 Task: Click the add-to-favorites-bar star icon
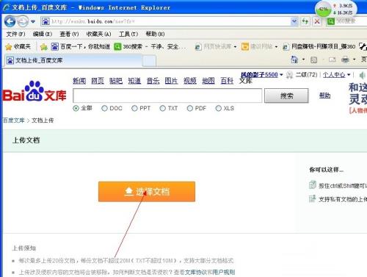44,46
